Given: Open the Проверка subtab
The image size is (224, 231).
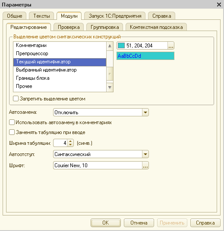Looking at the screenshot, I should (69, 27).
